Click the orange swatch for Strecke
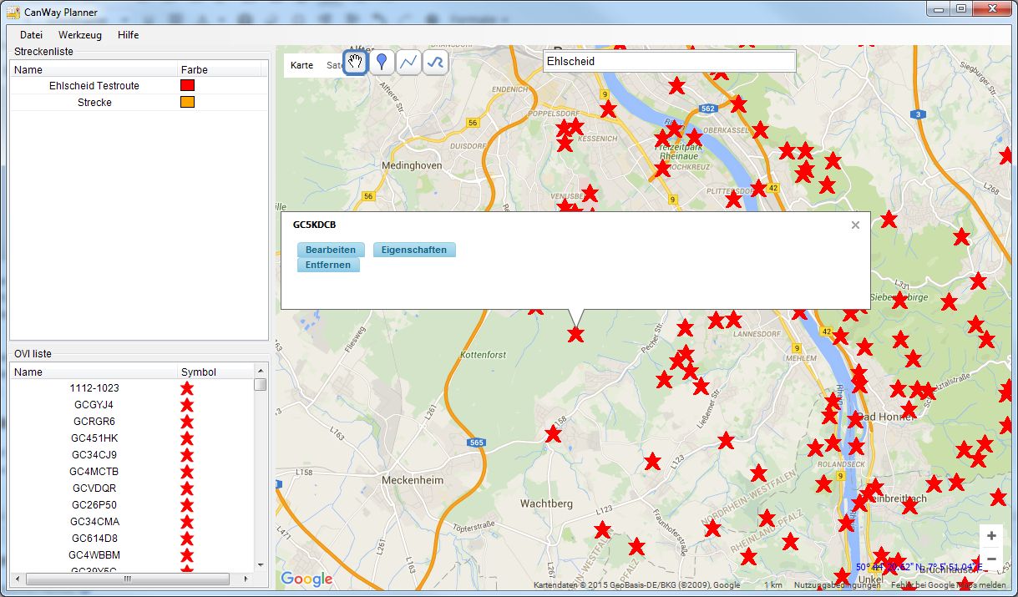The height and width of the screenshot is (597, 1018). pos(188,102)
